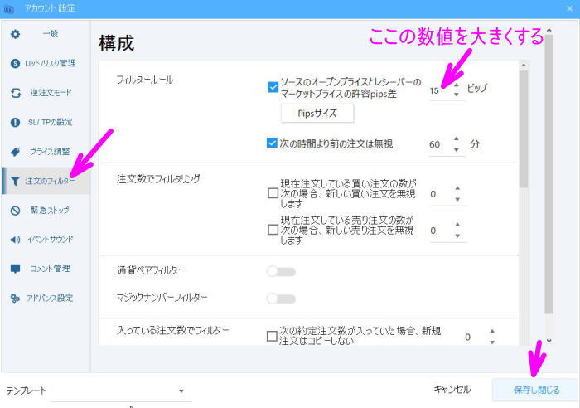The image size is (580, 408).
Task: Click the reverse arrows icon for 逆注文モード
Action: click(15, 93)
